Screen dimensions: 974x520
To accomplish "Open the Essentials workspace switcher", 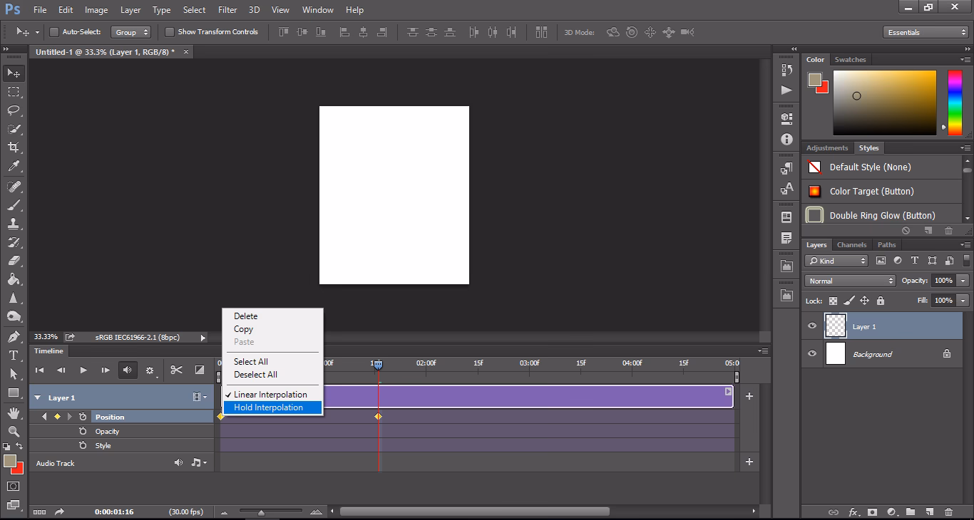I will (x=924, y=31).
